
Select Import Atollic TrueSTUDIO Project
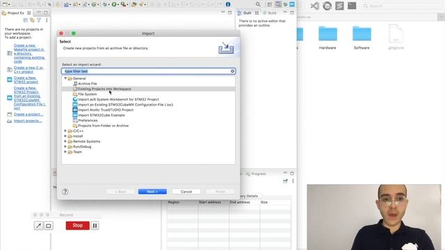(x=106, y=110)
